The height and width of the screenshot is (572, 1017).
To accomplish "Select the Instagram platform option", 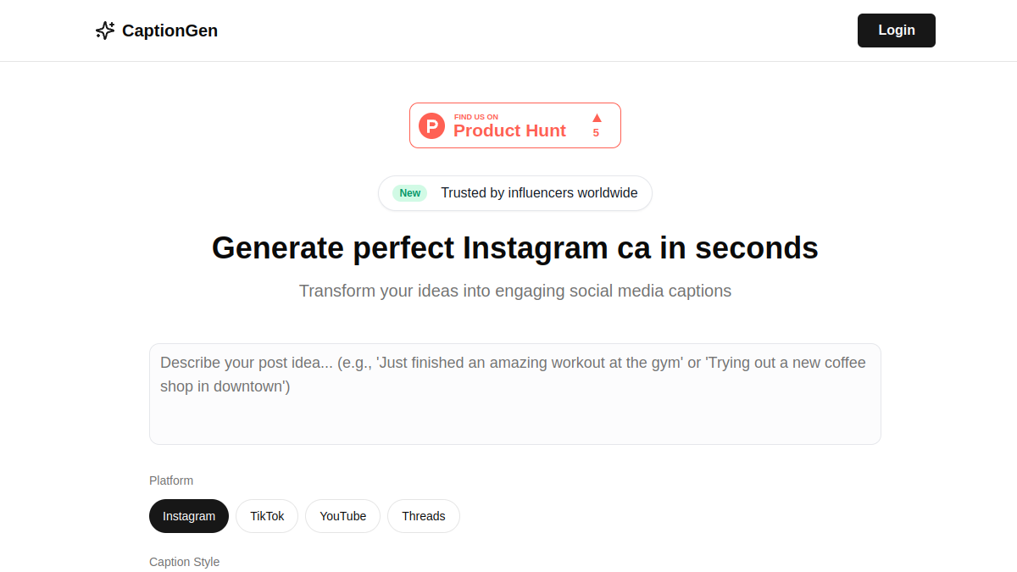I will [189, 516].
